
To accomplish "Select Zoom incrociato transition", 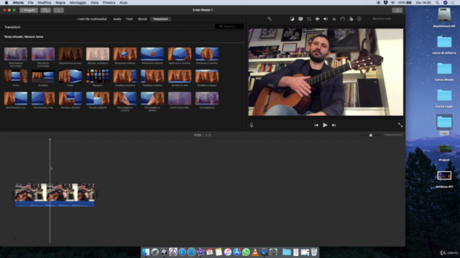I will (x=180, y=99).
